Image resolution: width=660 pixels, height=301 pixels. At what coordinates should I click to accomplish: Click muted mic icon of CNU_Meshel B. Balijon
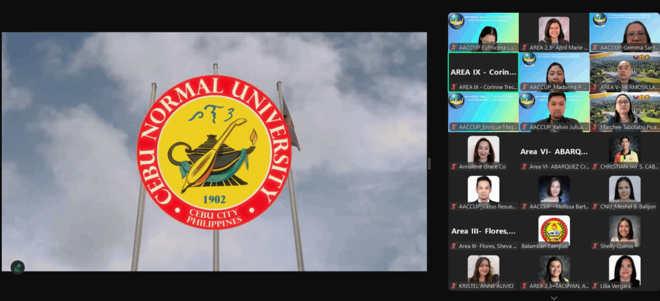[x=595, y=207]
